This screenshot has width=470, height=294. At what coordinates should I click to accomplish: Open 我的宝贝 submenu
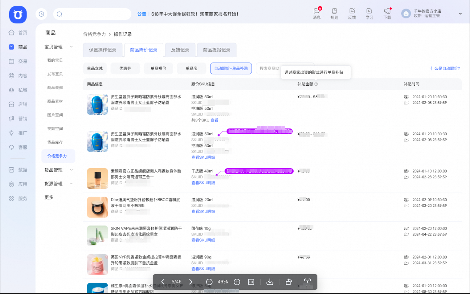coord(55,60)
